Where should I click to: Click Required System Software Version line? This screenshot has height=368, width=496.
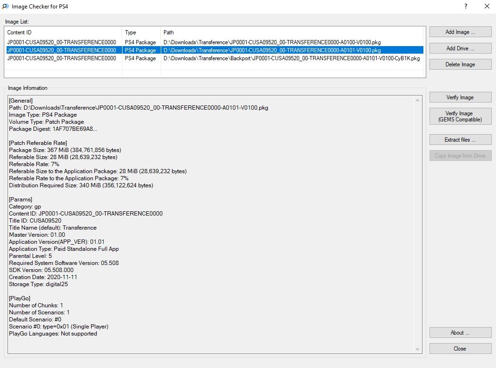(x=64, y=263)
